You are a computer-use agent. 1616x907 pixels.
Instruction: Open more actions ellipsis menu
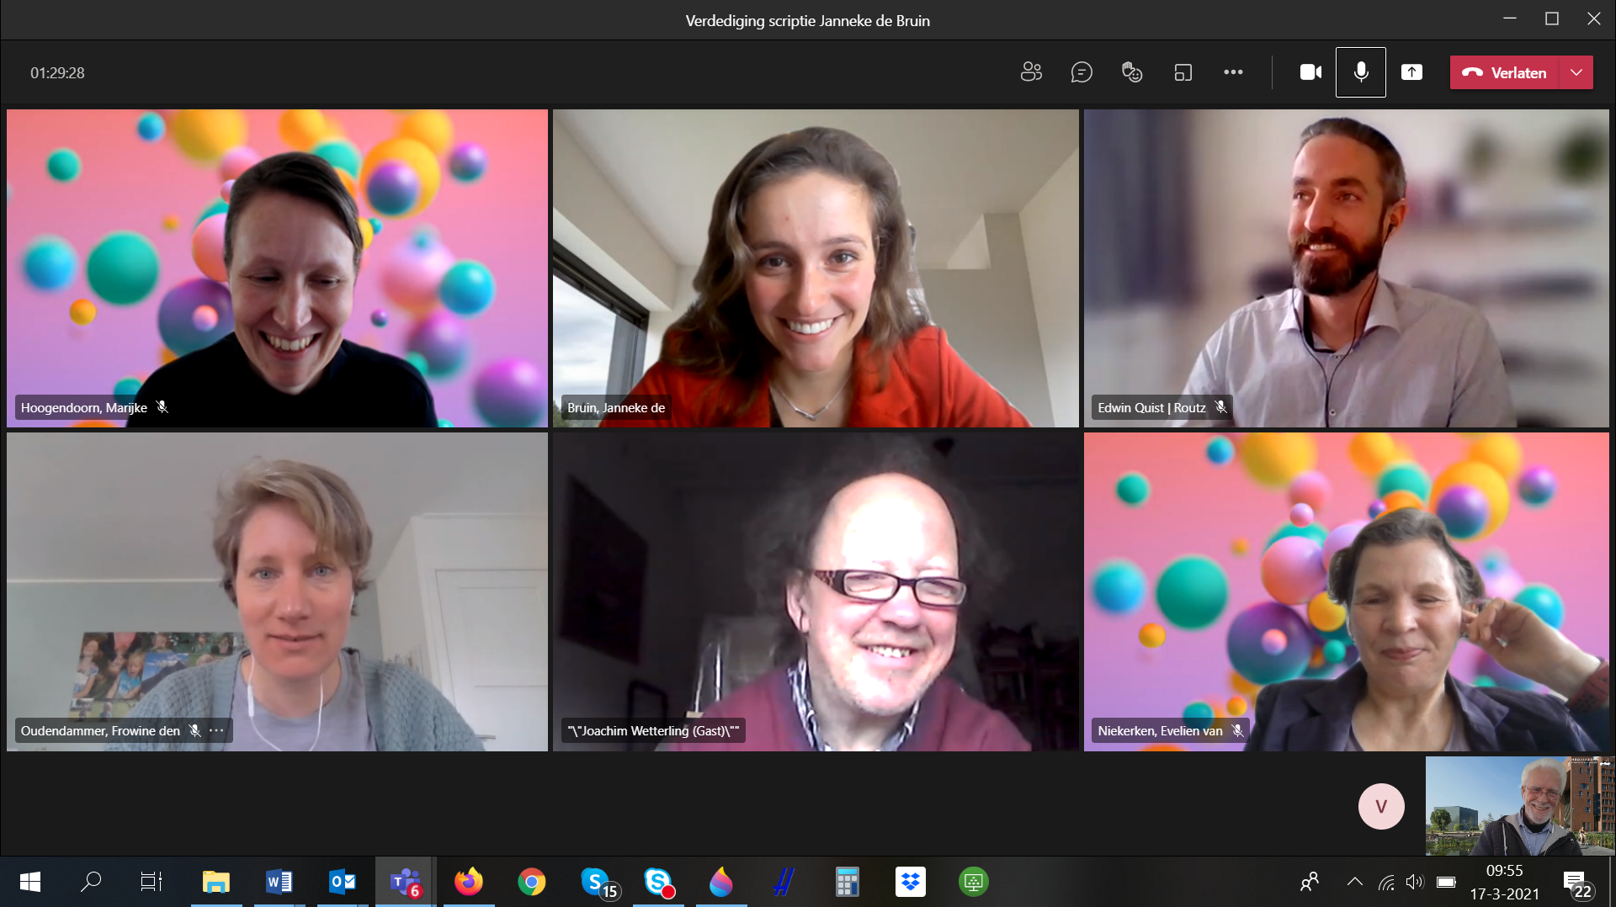[1233, 72]
